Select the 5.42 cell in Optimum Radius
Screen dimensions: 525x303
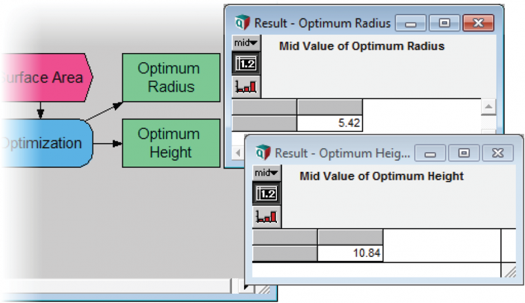point(330,123)
